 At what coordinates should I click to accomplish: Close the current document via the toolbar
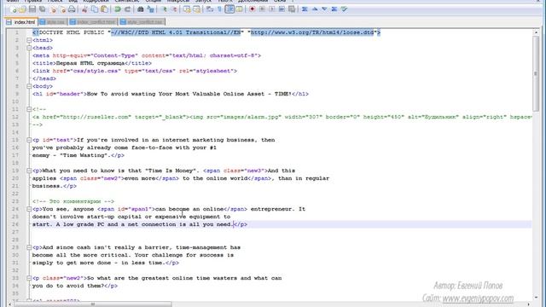(x=53, y=9)
